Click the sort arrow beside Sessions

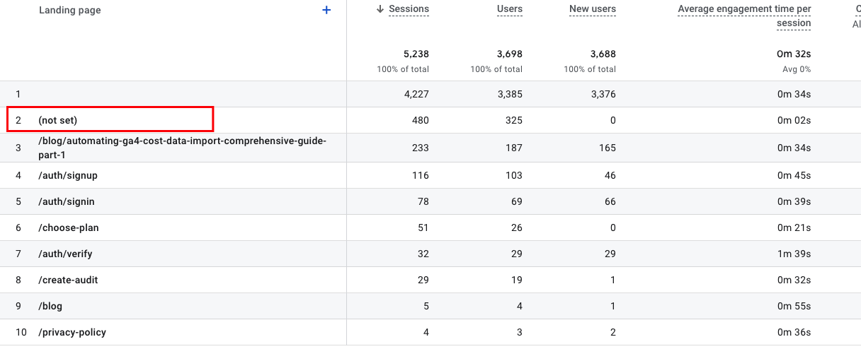380,9
